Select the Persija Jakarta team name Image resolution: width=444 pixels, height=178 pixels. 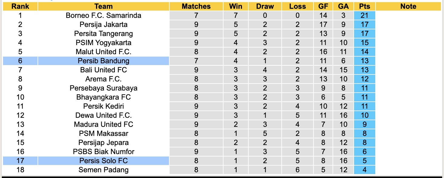coord(103,25)
